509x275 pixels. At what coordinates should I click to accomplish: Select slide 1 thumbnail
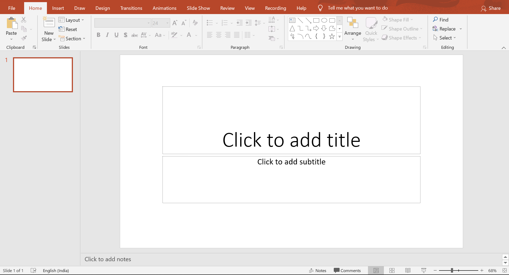[x=43, y=75]
